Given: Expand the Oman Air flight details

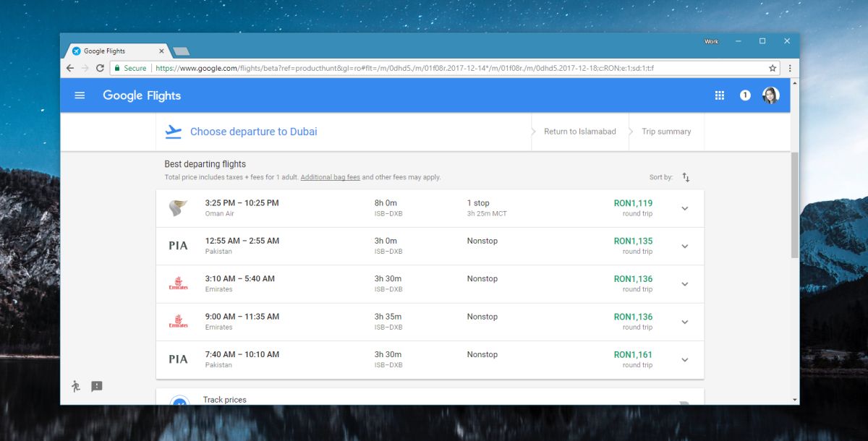Looking at the screenshot, I should click(x=685, y=208).
